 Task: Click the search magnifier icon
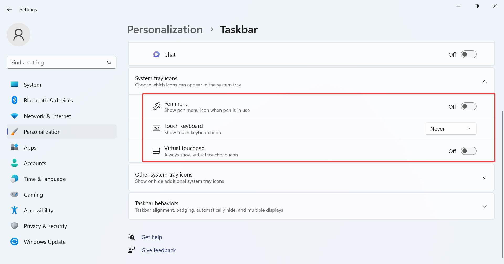(x=109, y=63)
